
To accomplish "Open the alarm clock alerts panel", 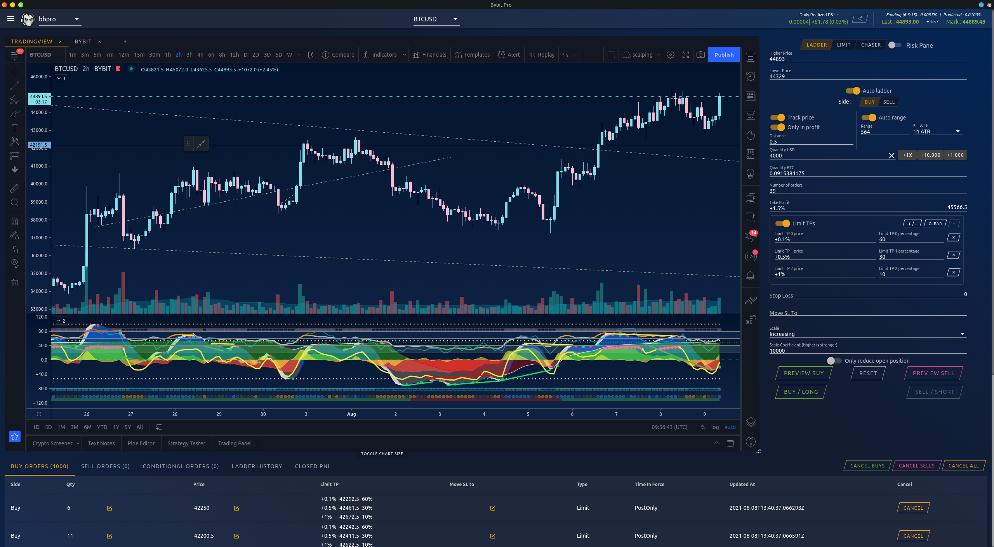I will point(751,76).
